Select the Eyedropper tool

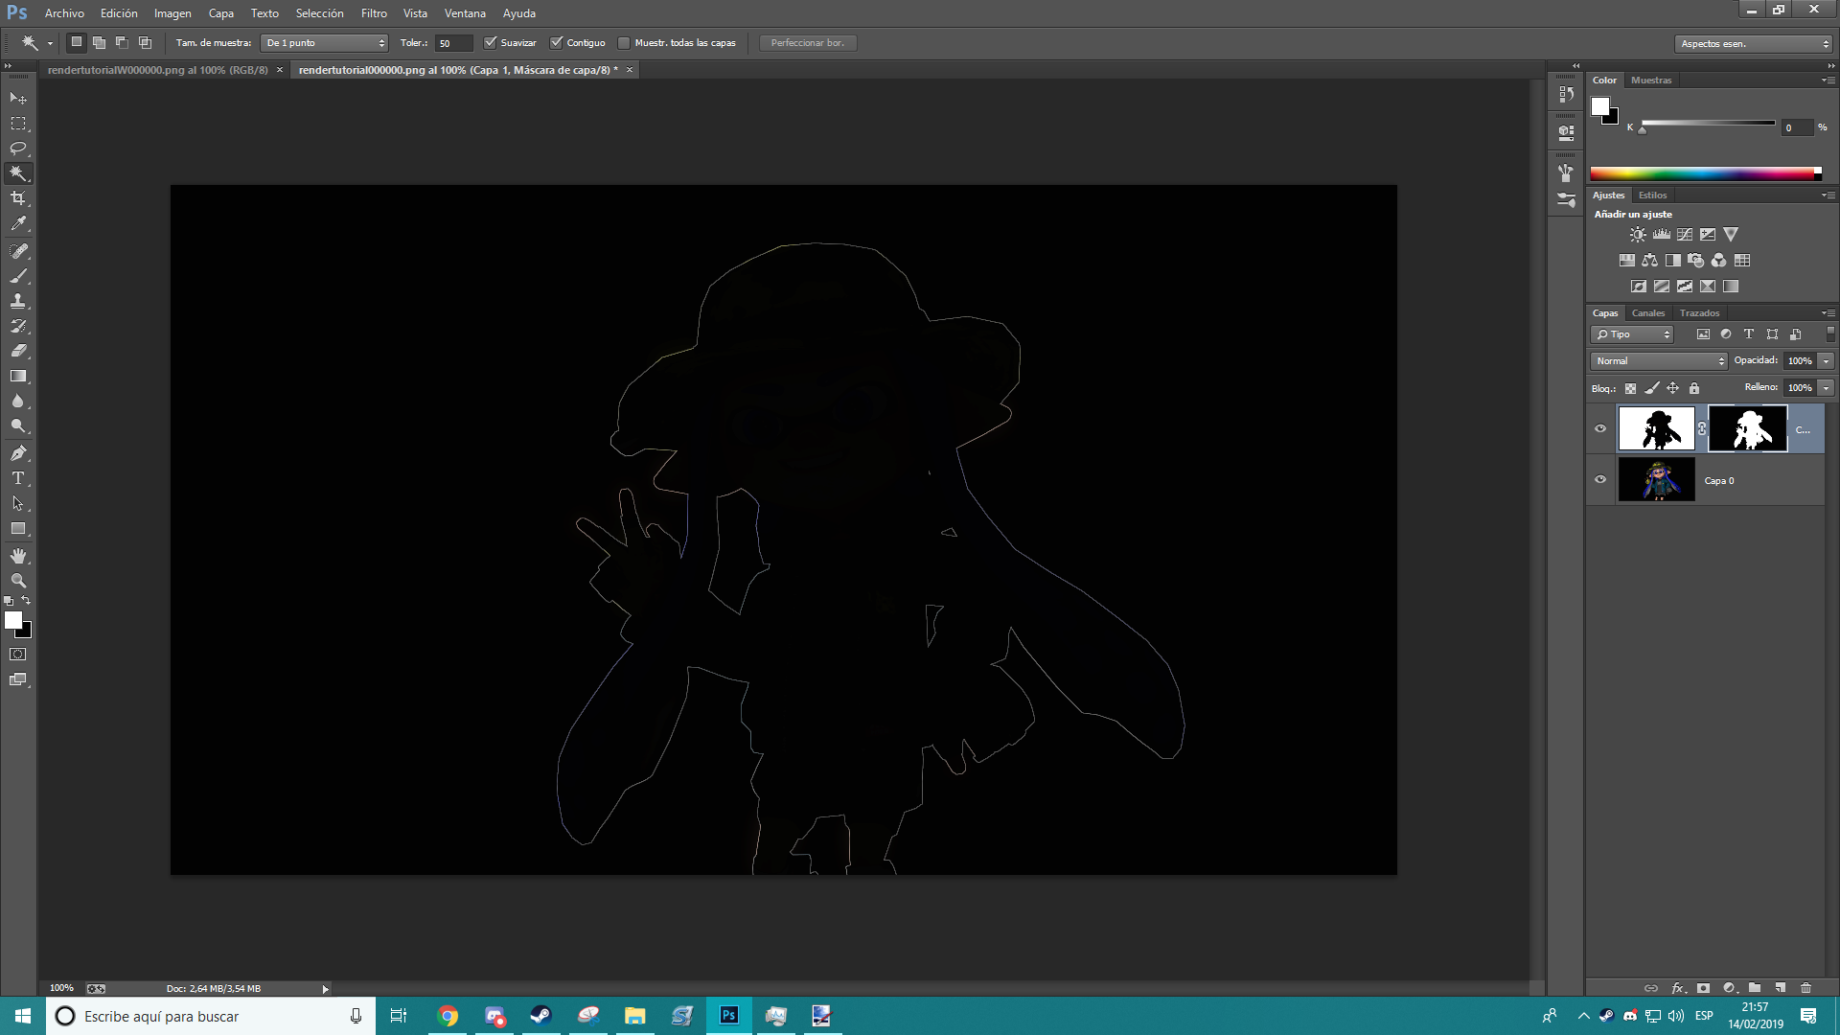tap(18, 223)
